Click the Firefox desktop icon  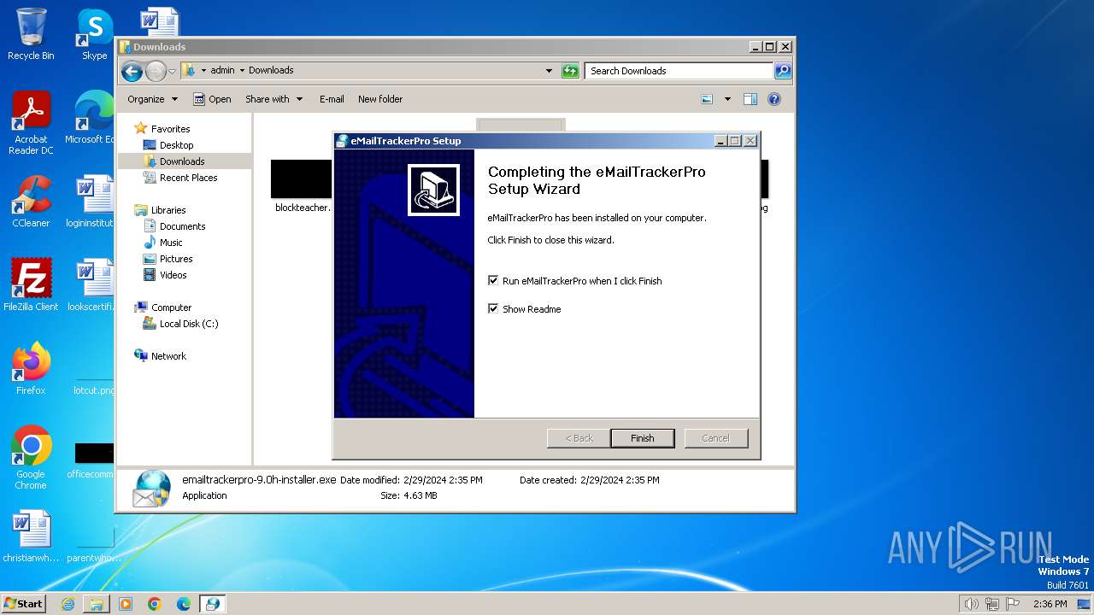tap(31, 368)
